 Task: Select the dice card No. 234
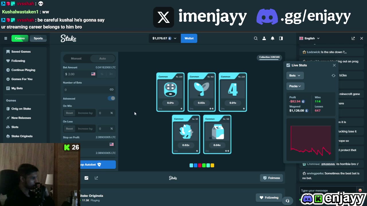(x=170, y=92)
